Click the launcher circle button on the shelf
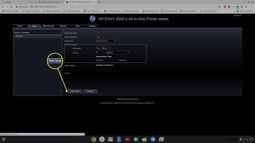This screenshot has width=255, height=143. 4,139
